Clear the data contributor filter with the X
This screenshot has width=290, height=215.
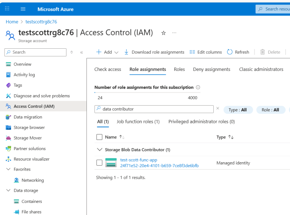click(x=217, y=108)
